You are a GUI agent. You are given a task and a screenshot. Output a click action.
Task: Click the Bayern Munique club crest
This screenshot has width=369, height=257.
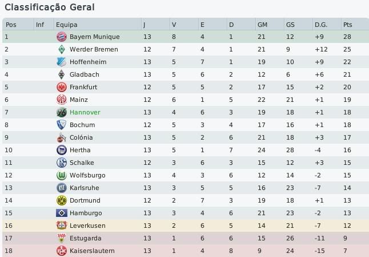click(61, 37)
